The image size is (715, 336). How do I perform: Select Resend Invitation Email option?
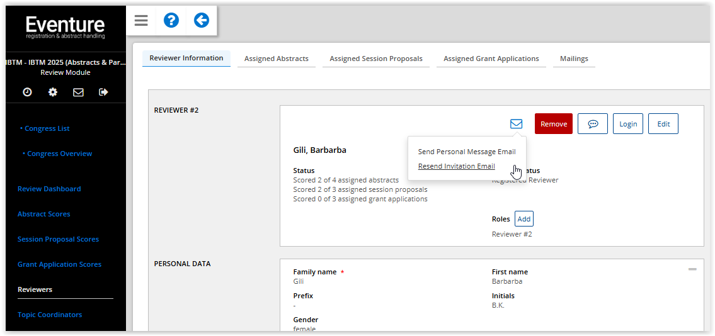coord(456,167)
